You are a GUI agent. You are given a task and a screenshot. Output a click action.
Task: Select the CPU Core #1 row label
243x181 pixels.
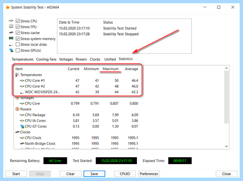pyautogui.click(x=35, y=80)
